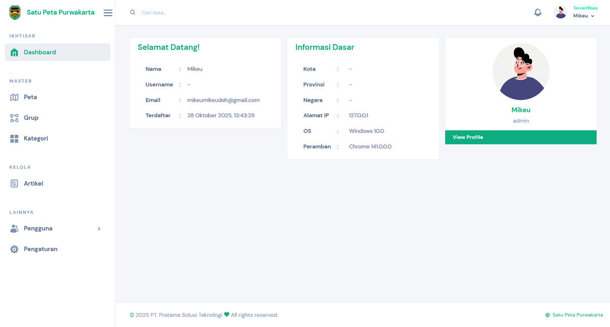Click the Kategori grid icon
The width and height of the screenshot is (610, 327).
[x=14, y=139]
